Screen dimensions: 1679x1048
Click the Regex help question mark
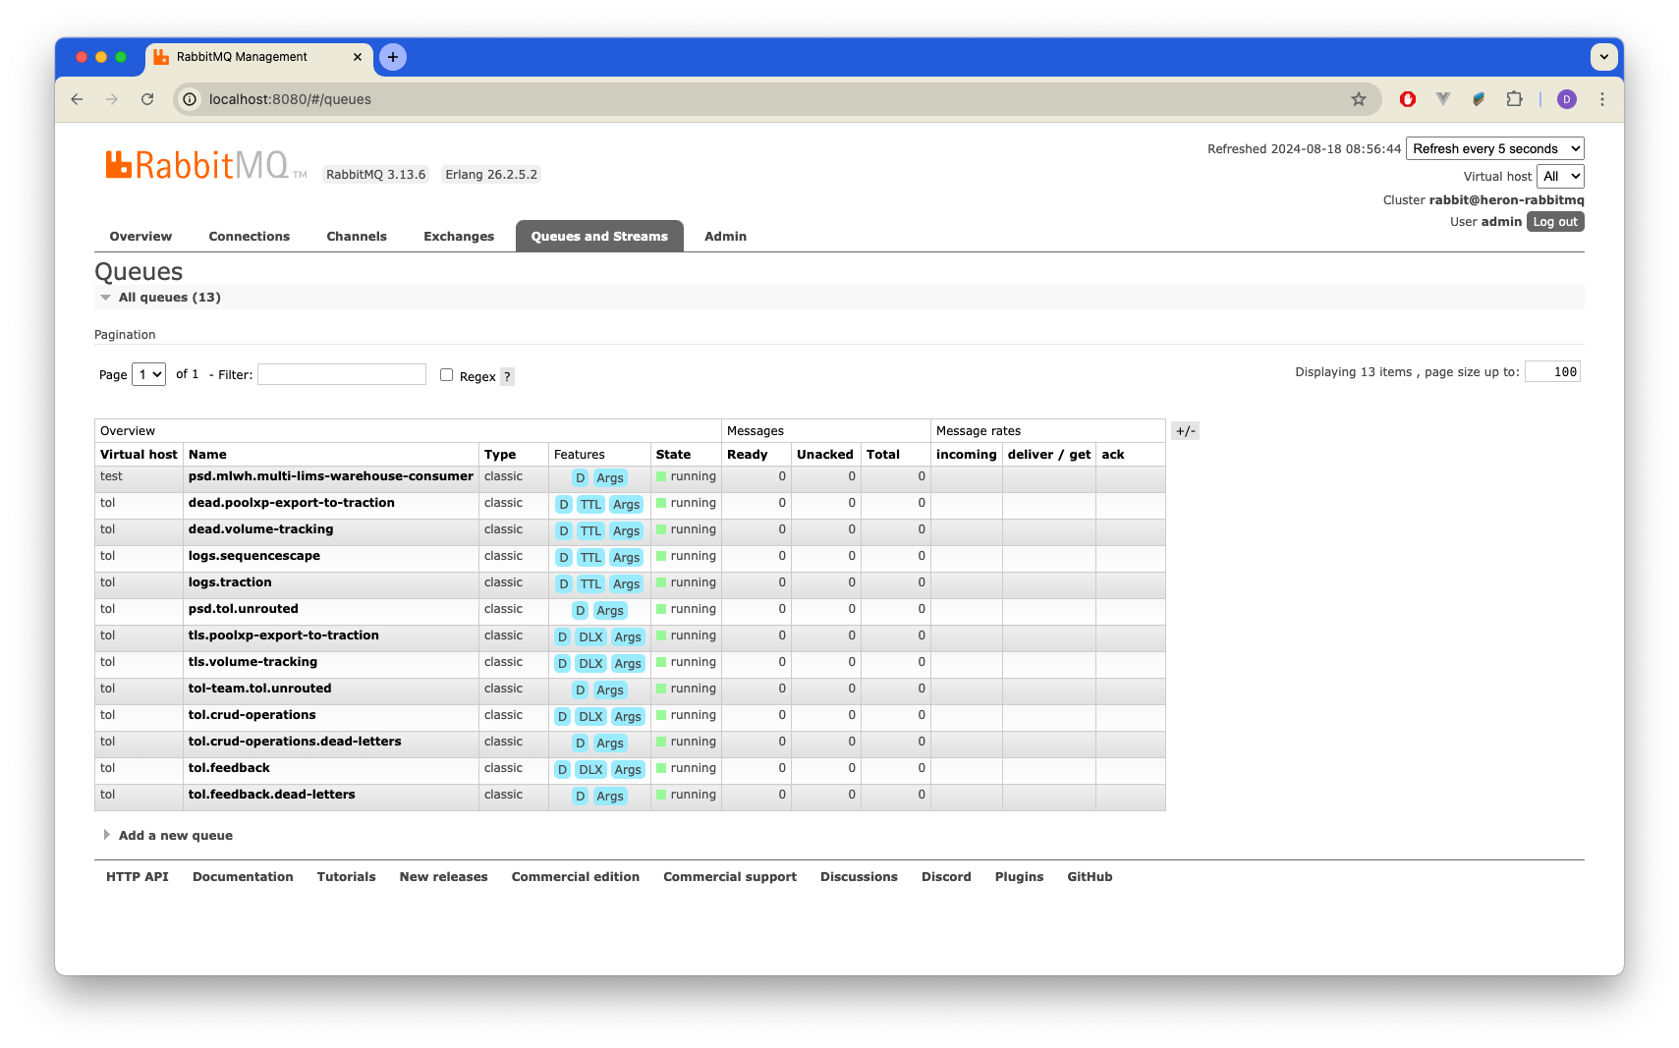507,376
